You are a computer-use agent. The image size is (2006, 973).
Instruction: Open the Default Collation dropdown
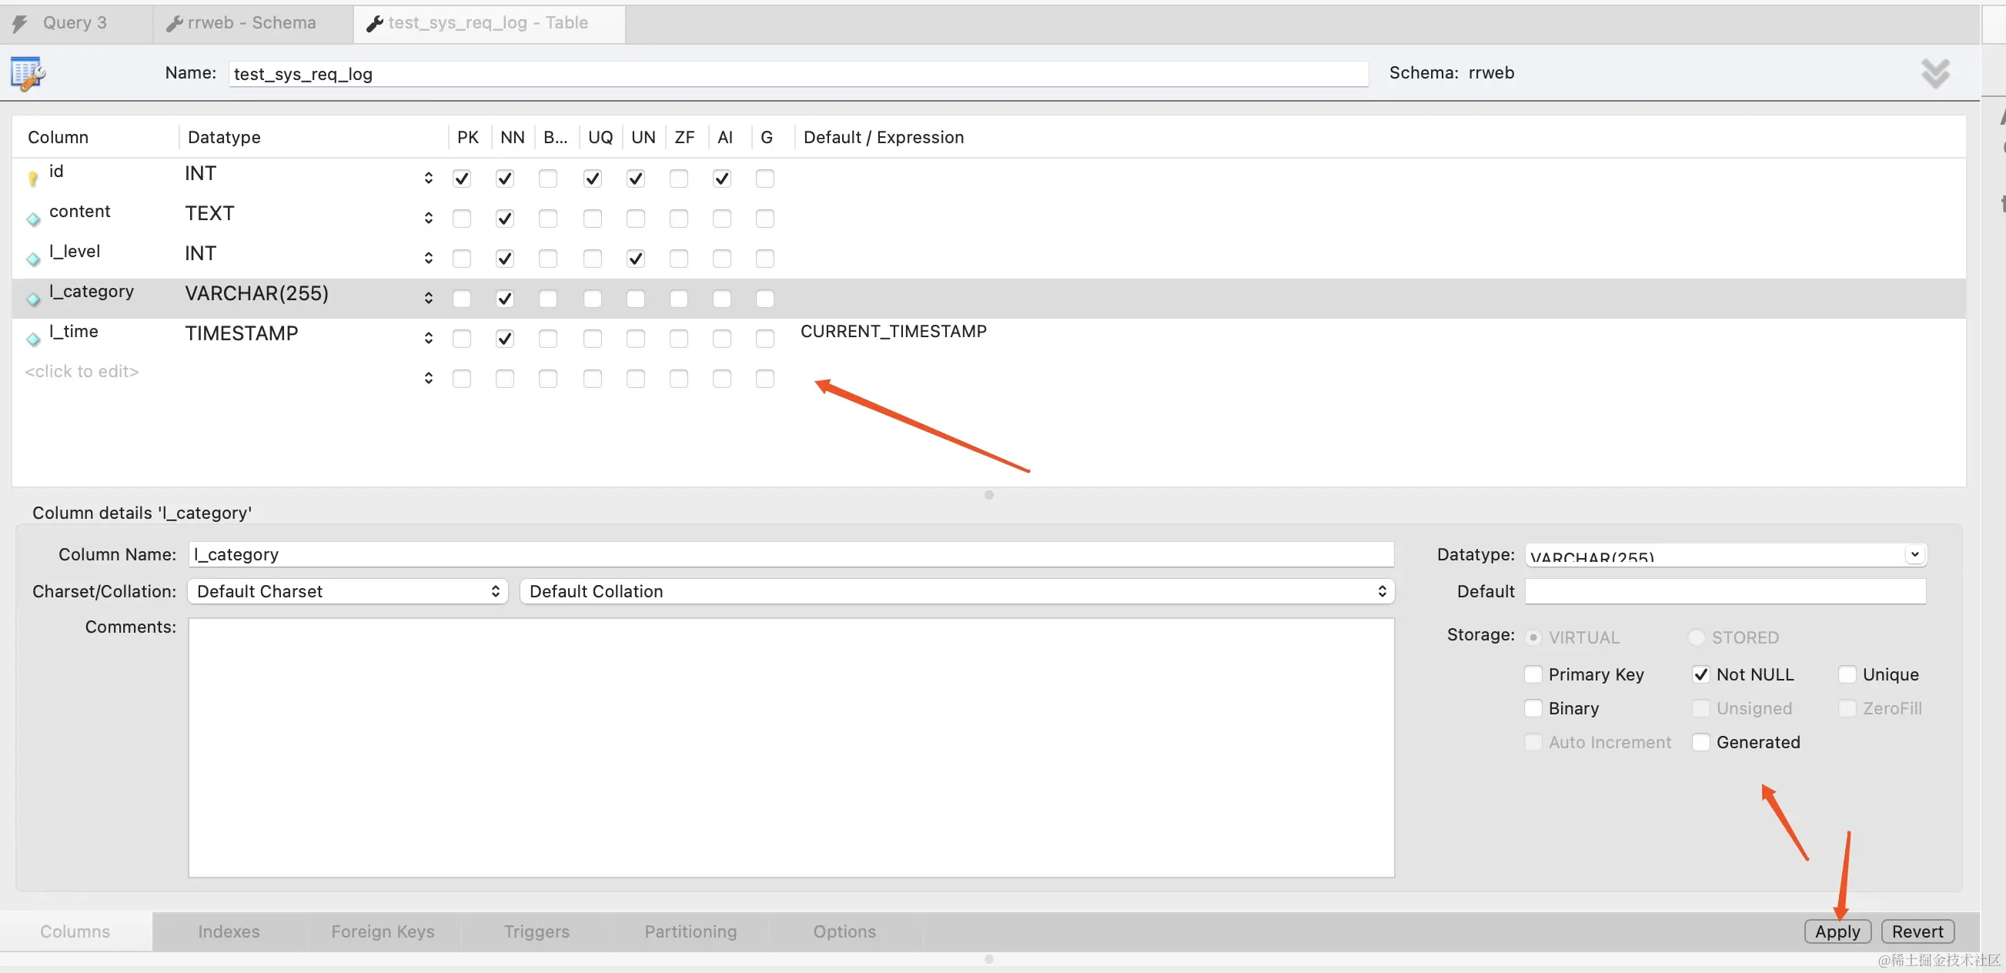956,591
